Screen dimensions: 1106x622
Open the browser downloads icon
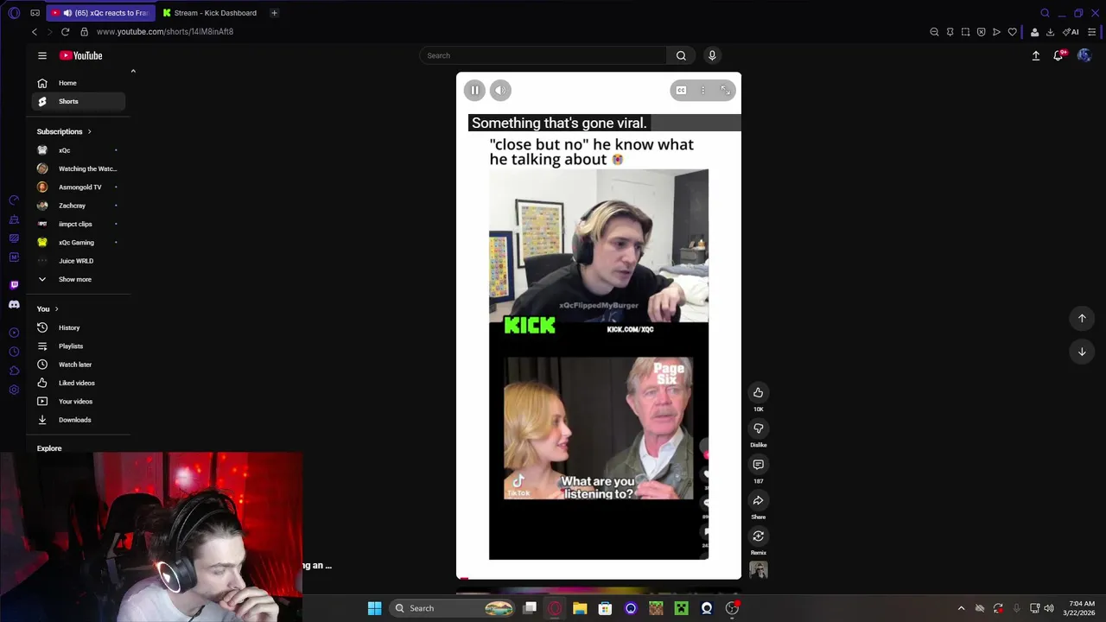[1050, 32]
